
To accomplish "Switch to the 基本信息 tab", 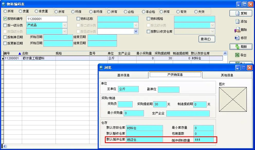I will pyautogui.click(x=123, y=75).
